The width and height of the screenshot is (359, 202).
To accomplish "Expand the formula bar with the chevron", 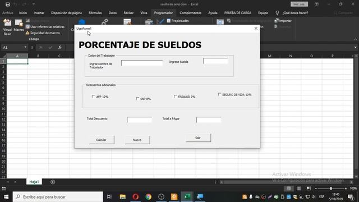I will (x=355, y=47).
